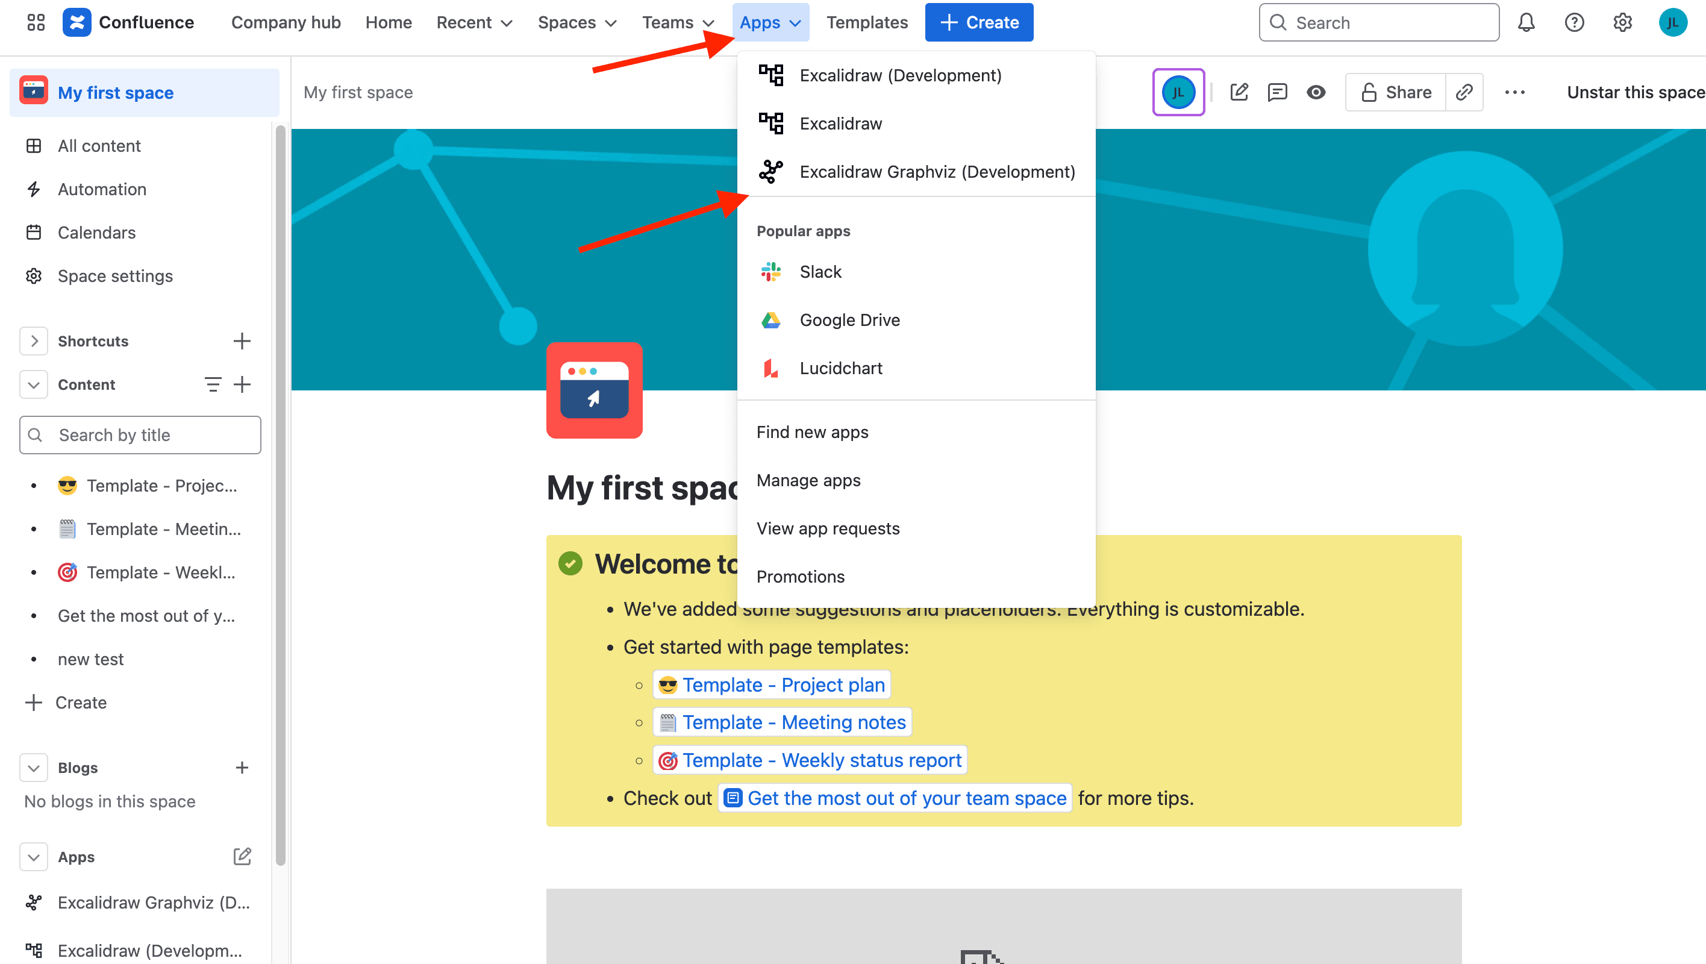Open the Template - Weekly status report link
1706x964 pixels.
pos(810,760)
